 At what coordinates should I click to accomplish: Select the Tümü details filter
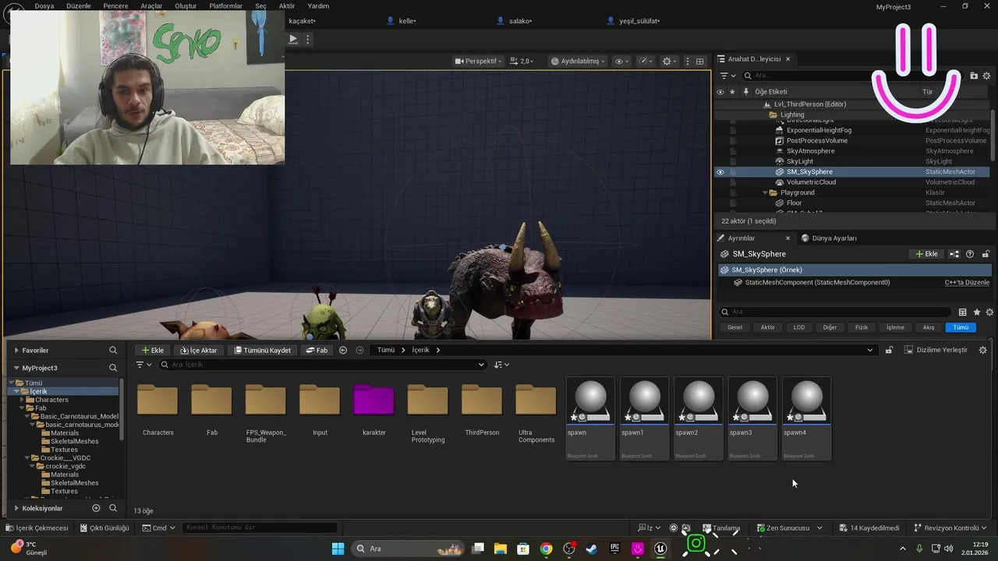click(x=961, y=327)
